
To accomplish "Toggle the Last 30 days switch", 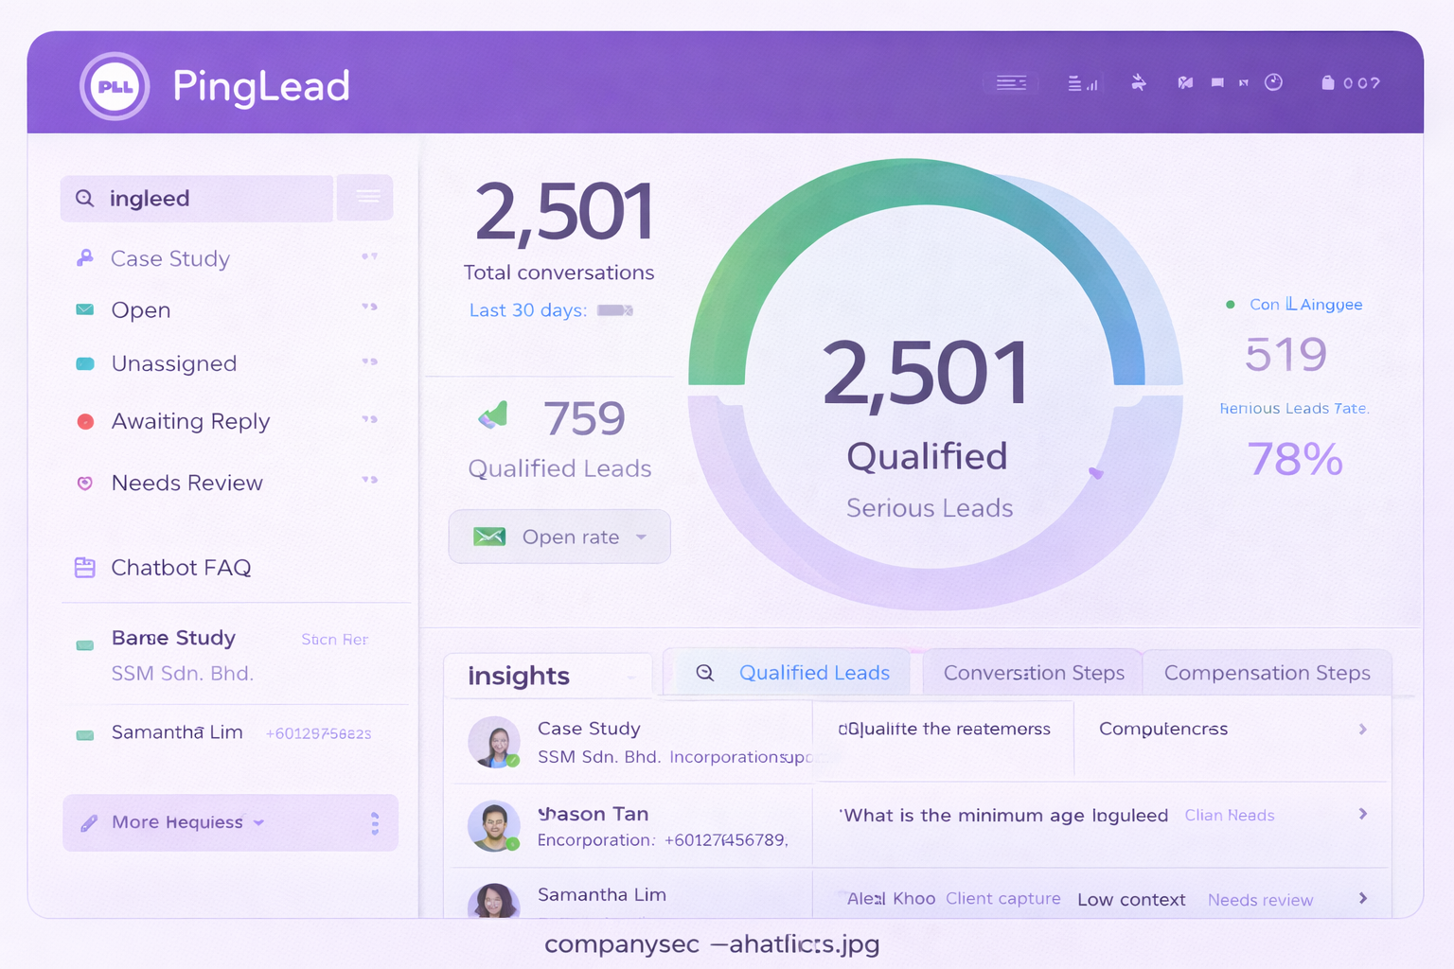I will [614, 310].
